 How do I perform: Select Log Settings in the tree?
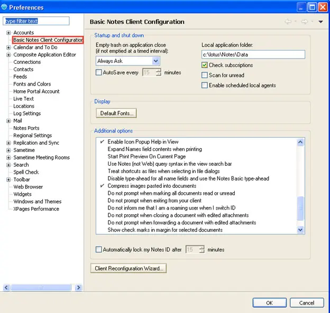point(27,113)
